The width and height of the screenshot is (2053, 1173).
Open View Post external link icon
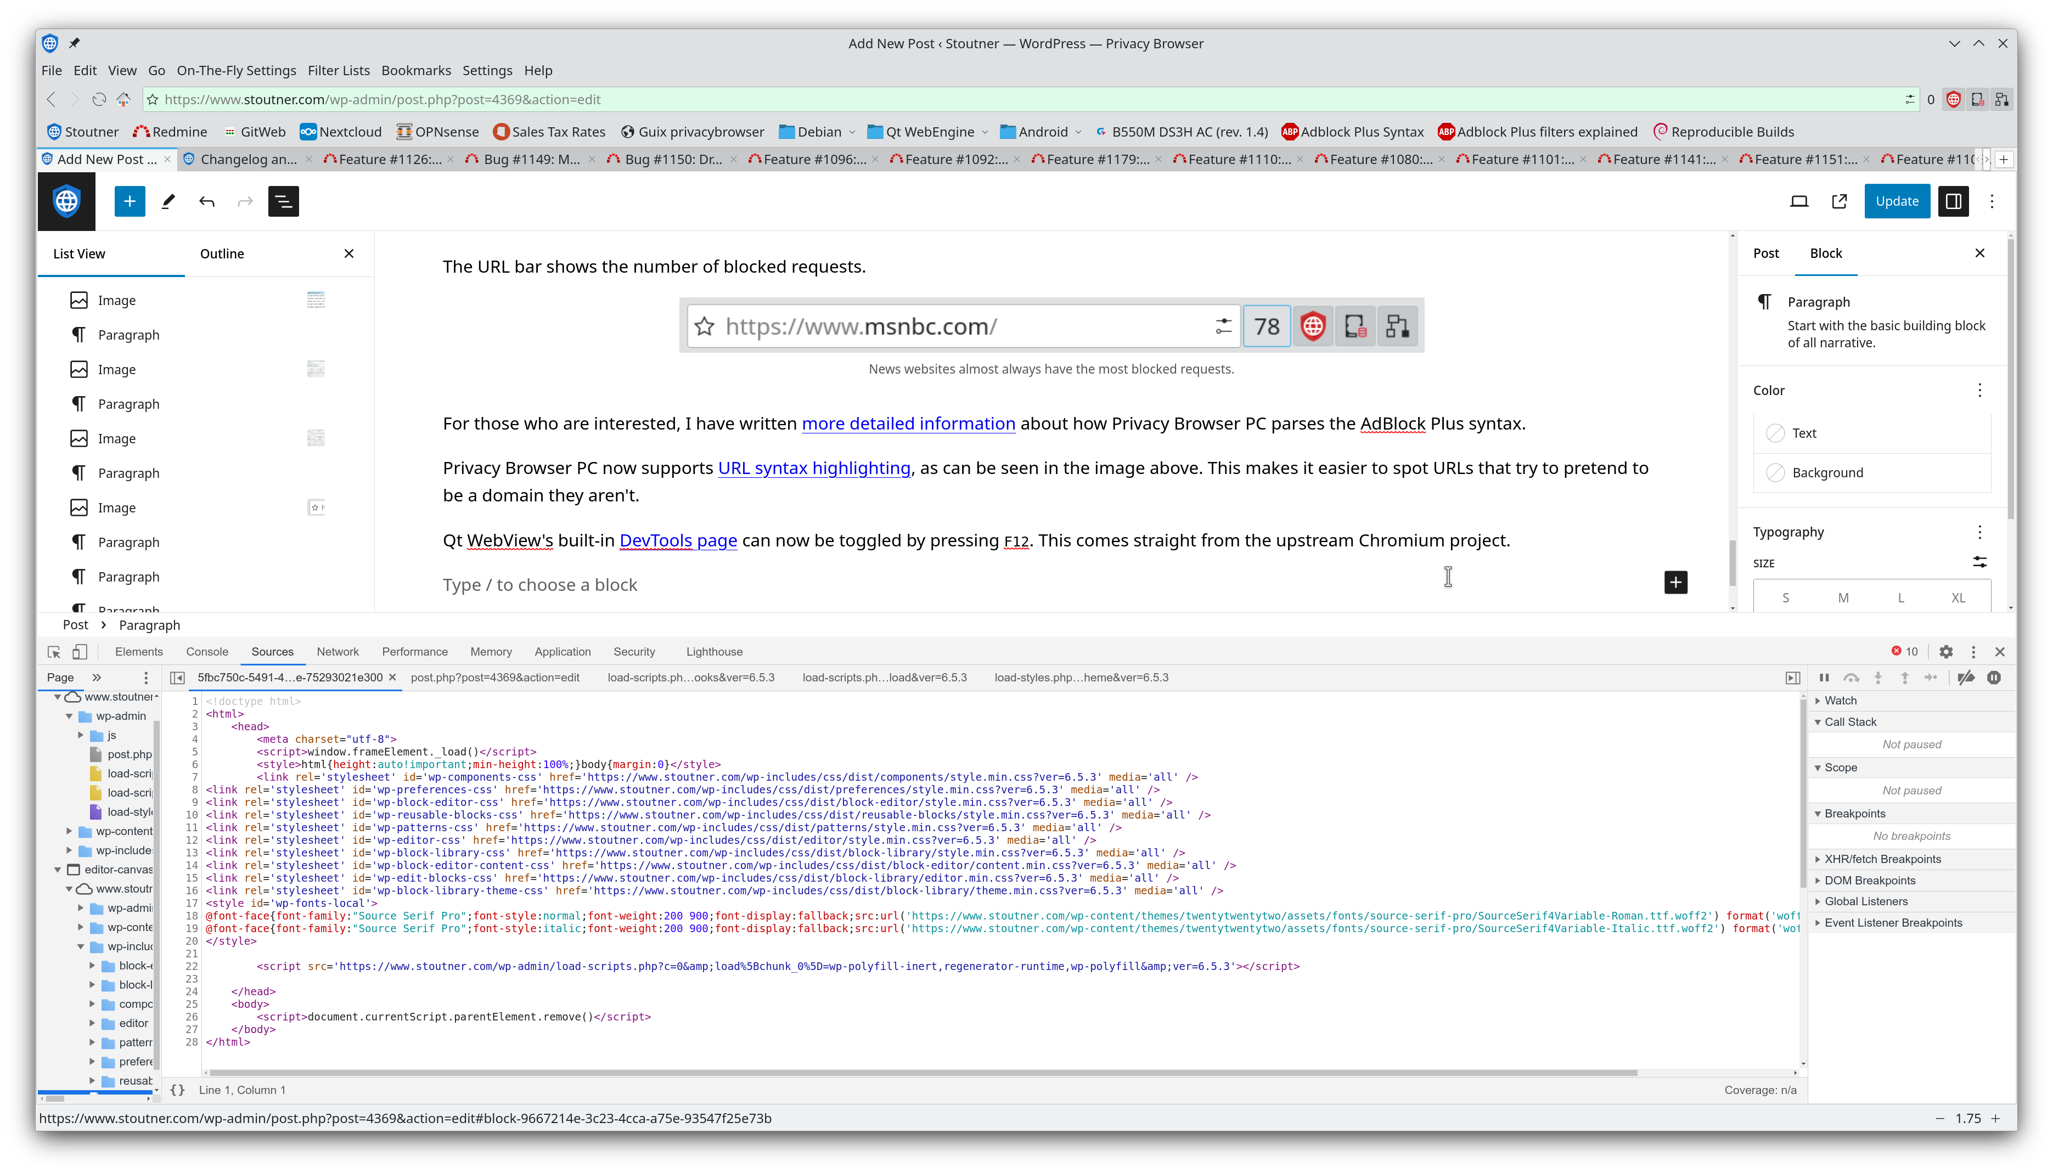point(1838,201)
